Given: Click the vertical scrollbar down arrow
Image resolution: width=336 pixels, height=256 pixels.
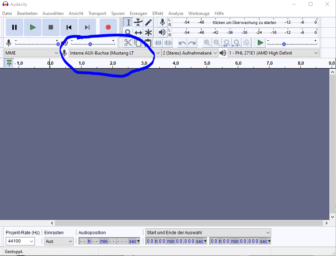Looking at the screenshot, I should point(333,217).
